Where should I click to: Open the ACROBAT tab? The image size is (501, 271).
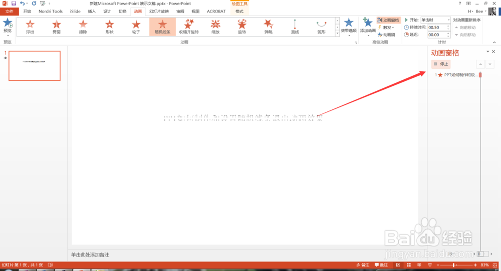(216, 11)
